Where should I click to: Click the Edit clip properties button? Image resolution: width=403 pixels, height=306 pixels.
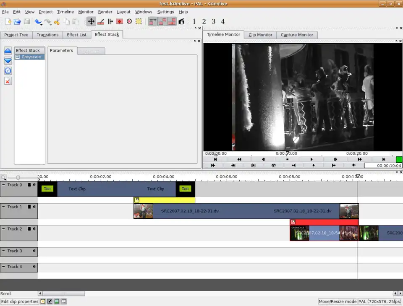click(x=20, y=301)
